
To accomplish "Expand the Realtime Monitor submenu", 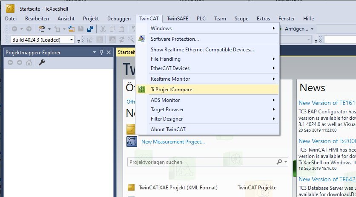I will coord(273,79).
